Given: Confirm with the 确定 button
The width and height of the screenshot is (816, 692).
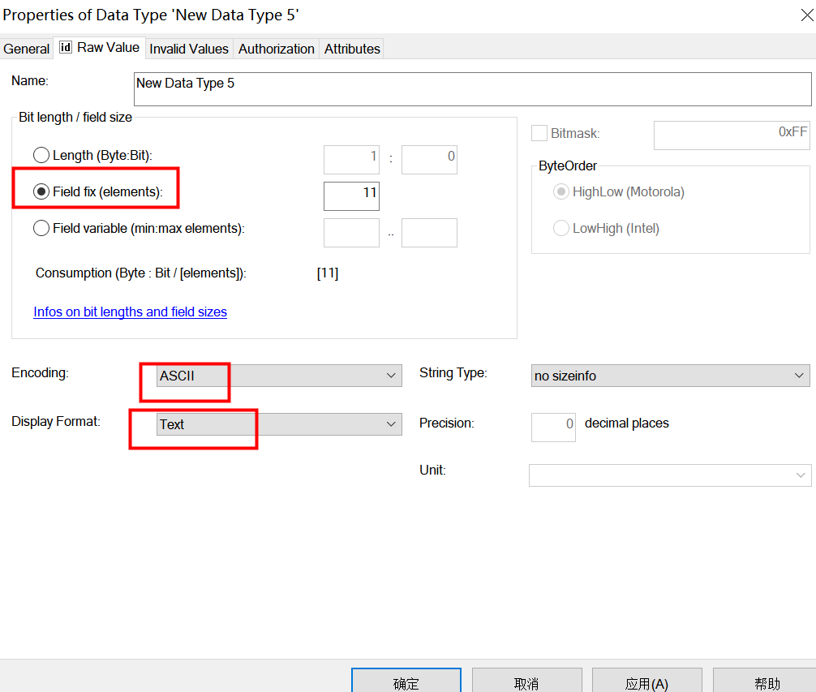Looking at the screenshot, I should click(x=406, y=681).
